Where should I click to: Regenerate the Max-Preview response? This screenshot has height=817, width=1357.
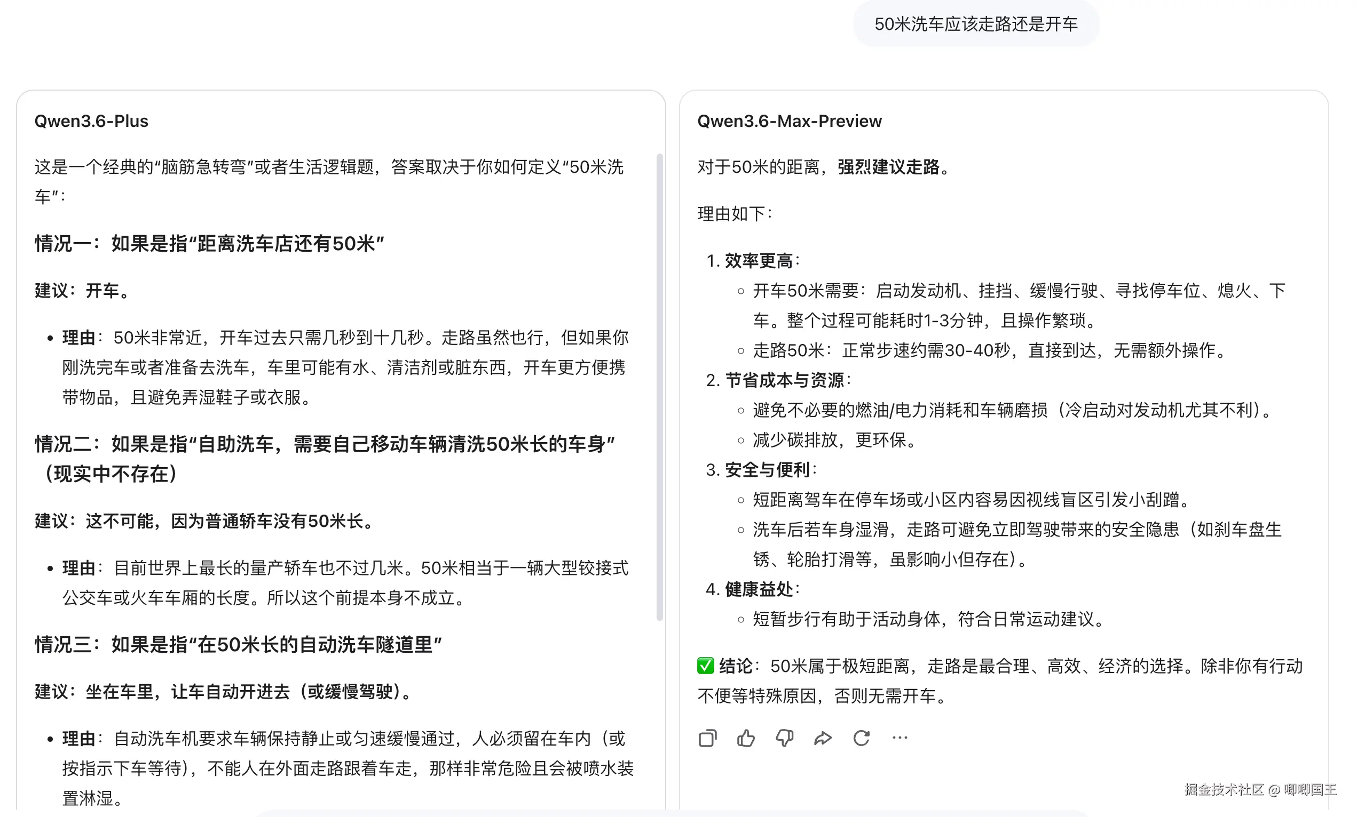point(862,738)
